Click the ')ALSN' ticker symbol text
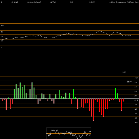Screen dimensions: 139x139 pos(92,2)
